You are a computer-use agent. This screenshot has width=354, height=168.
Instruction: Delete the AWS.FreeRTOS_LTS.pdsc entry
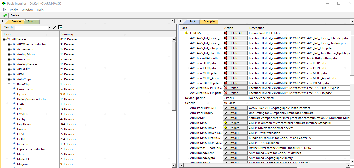tap(235, 93)
